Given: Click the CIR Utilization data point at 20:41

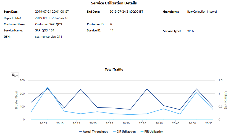Looking at the screenshot, I should coord(163,109).
